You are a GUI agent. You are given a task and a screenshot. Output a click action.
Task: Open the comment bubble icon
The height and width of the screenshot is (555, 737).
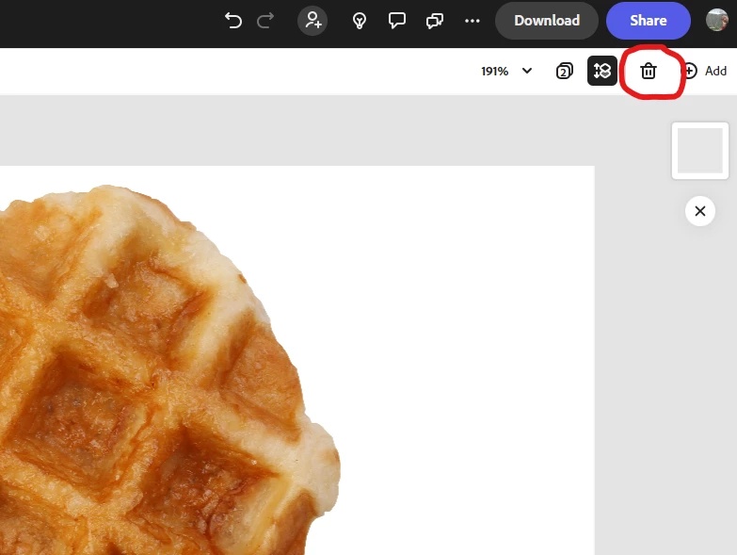coord(397,21)
